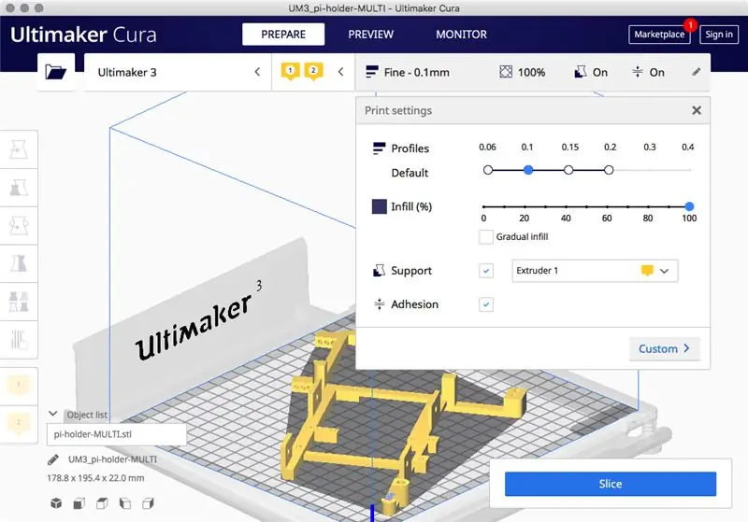This screenshot has height=522, width=748.
Task: Click adhesion On icon in top bar
Action: pos(638,72)
